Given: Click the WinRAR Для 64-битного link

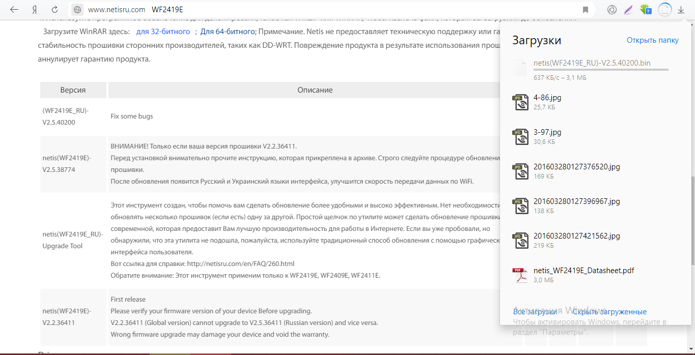Looking at the screenshot, I should [227, 32].
